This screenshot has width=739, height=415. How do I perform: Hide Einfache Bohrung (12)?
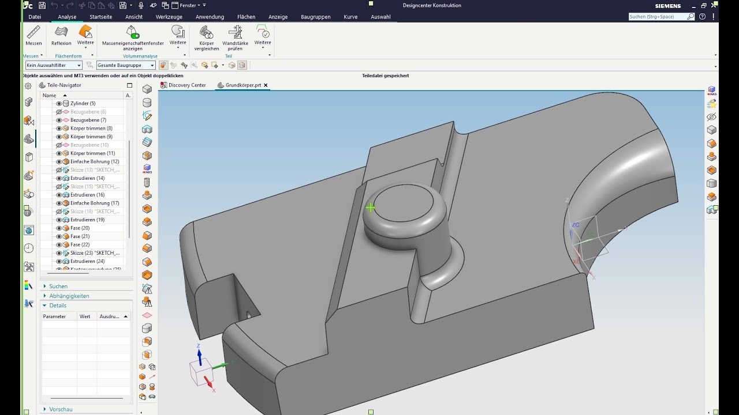[59, 162]
